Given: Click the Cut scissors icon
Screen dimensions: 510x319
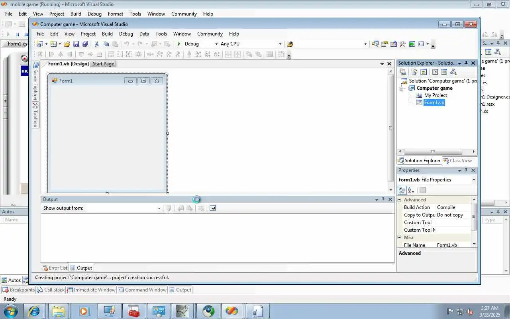Looking at the screenshot, I should point(96,44).
